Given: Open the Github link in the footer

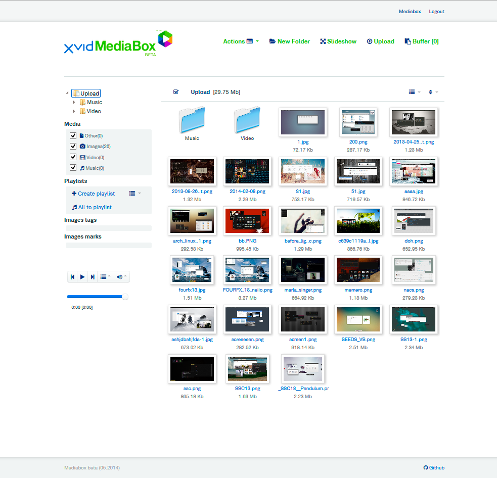Looking at the screenshot, I should tap(433, 467).
